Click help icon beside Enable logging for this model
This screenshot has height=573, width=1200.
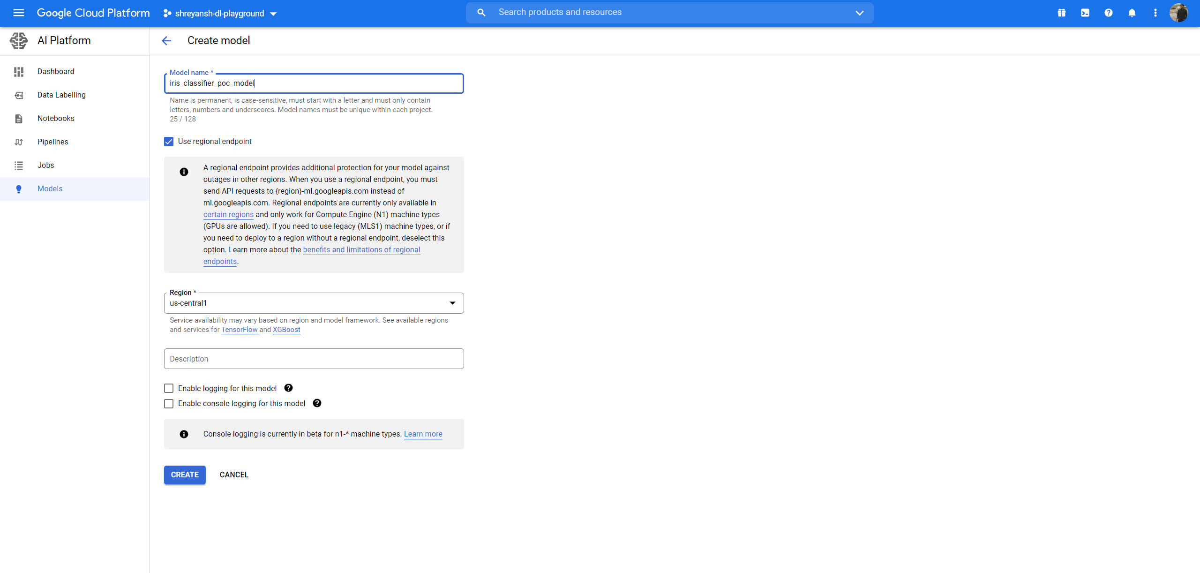289,388
